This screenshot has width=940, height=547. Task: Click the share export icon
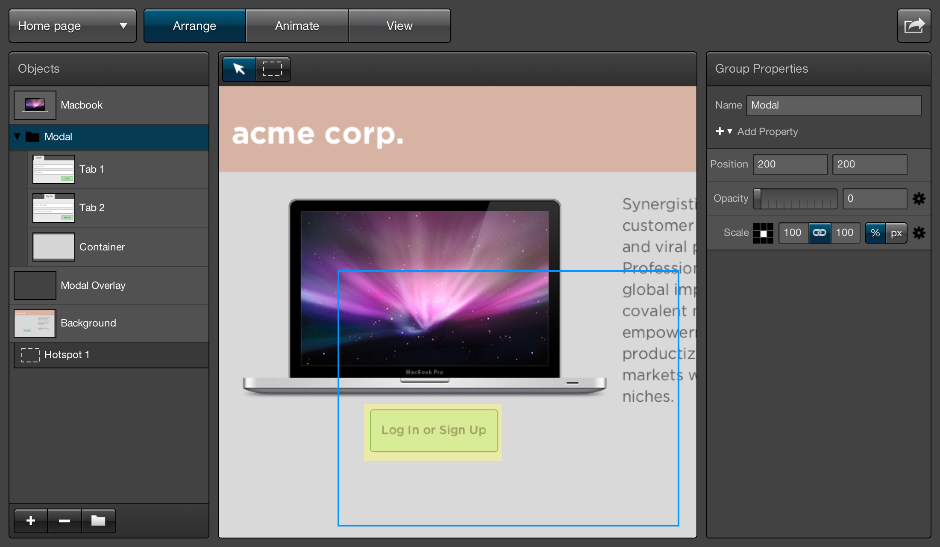(914, 26)
